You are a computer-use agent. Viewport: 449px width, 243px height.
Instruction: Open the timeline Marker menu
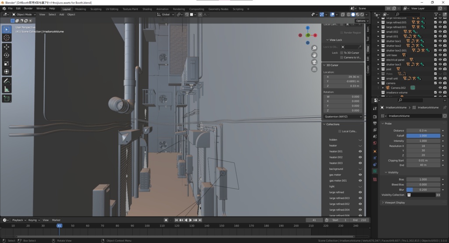(56, 220)
